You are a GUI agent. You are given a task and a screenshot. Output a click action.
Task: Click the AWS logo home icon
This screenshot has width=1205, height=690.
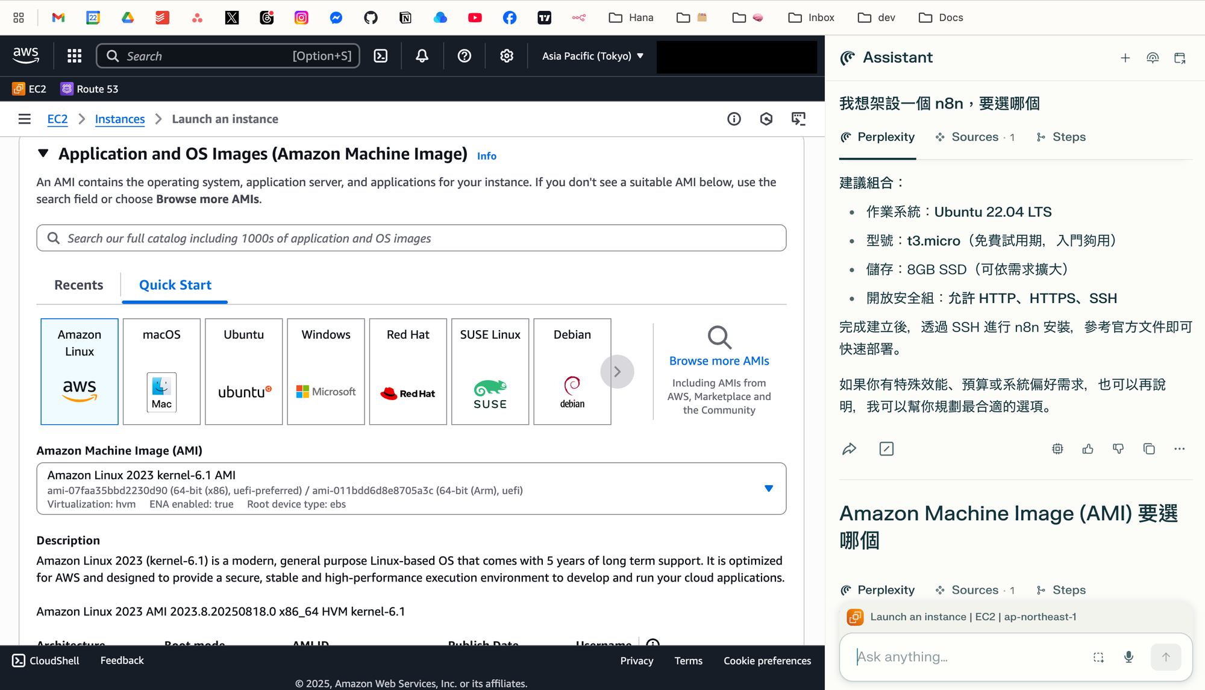[26, 55]
